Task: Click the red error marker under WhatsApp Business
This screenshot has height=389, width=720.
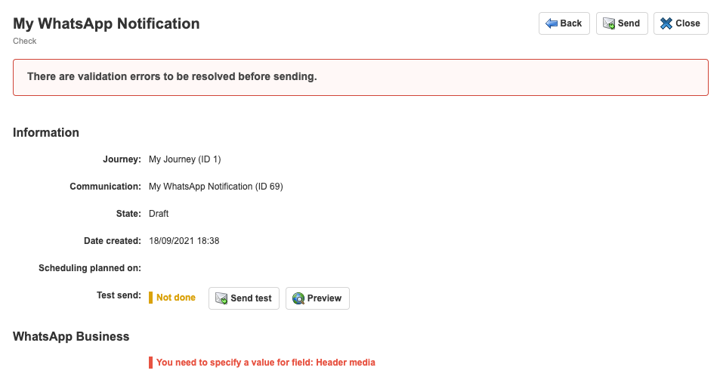Action: [x=150, y=363]
